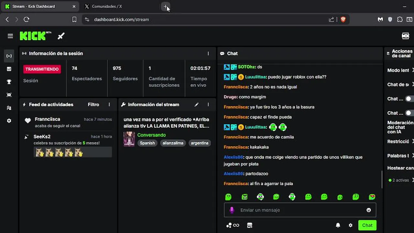Open the emoji picker smiley icon

click(368, 210)
